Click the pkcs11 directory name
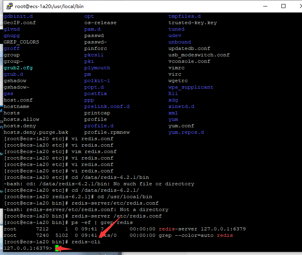This screenshot has height=255, width=302. (x=94, y=55)
